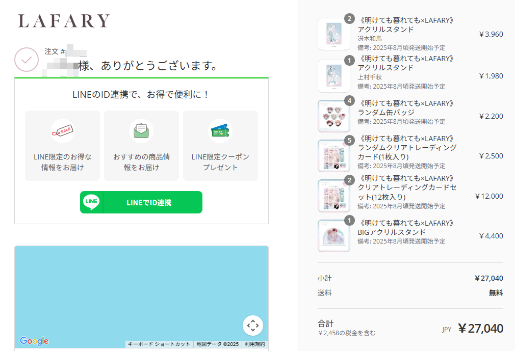
Task: Open キーボード ショートカット on the map
Action: click(x=159, y=344)
